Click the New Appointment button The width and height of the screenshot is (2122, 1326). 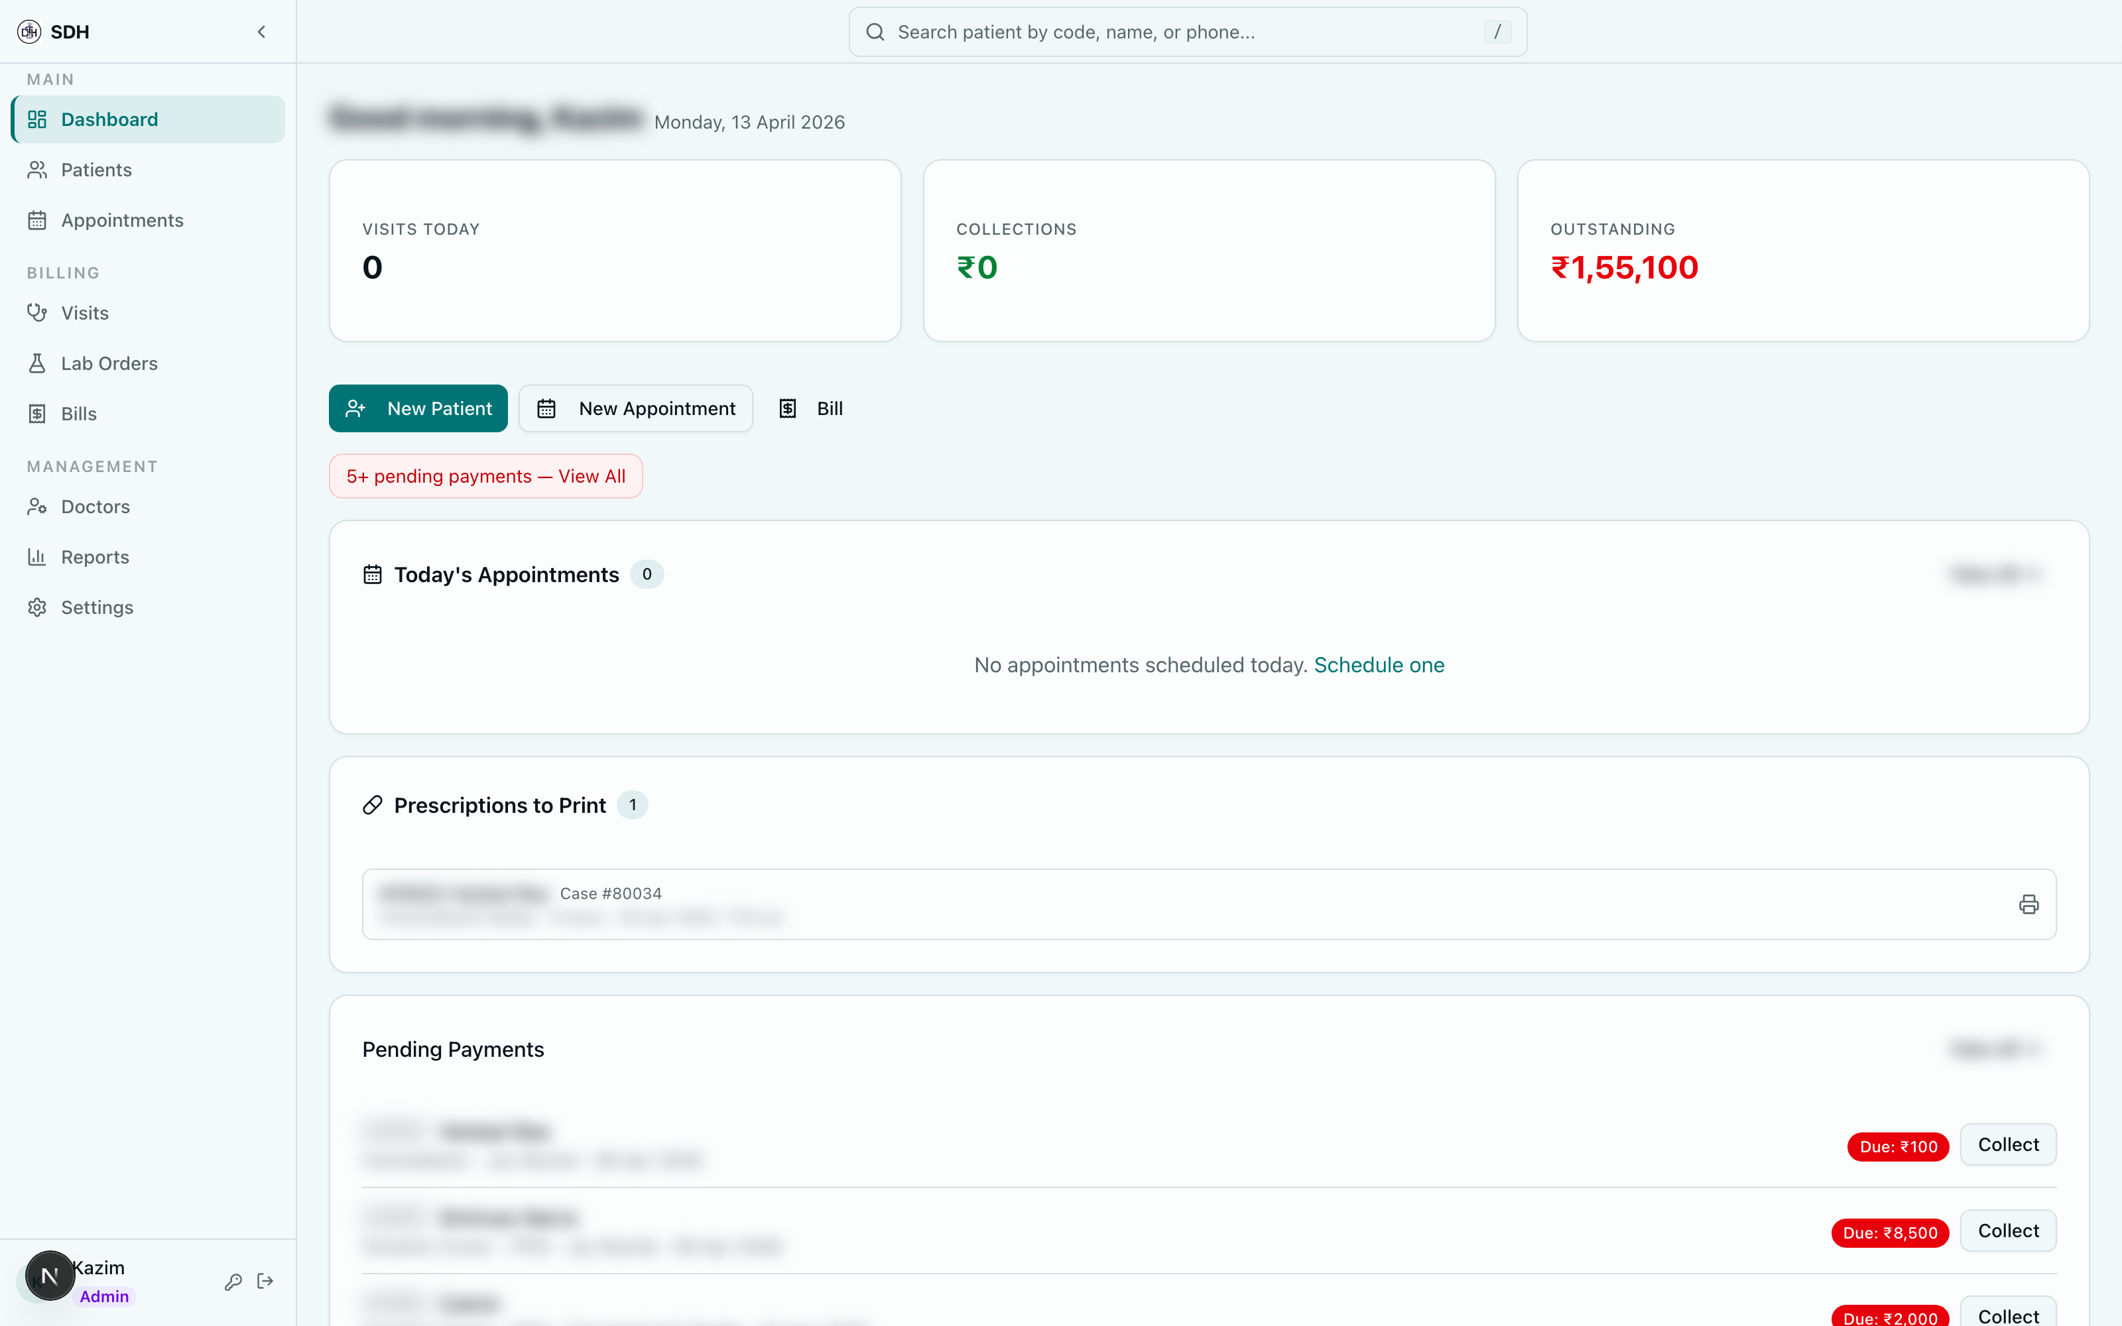pos(636,408)
